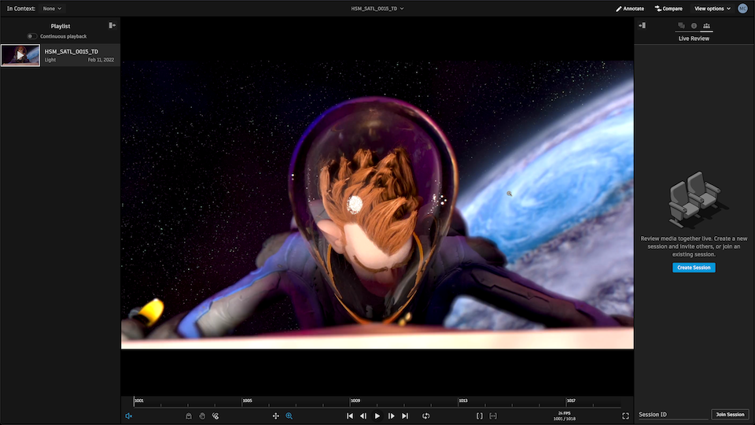Select the hand pan tool icon
Screen dimensions: 755x425
pos(202,416)
